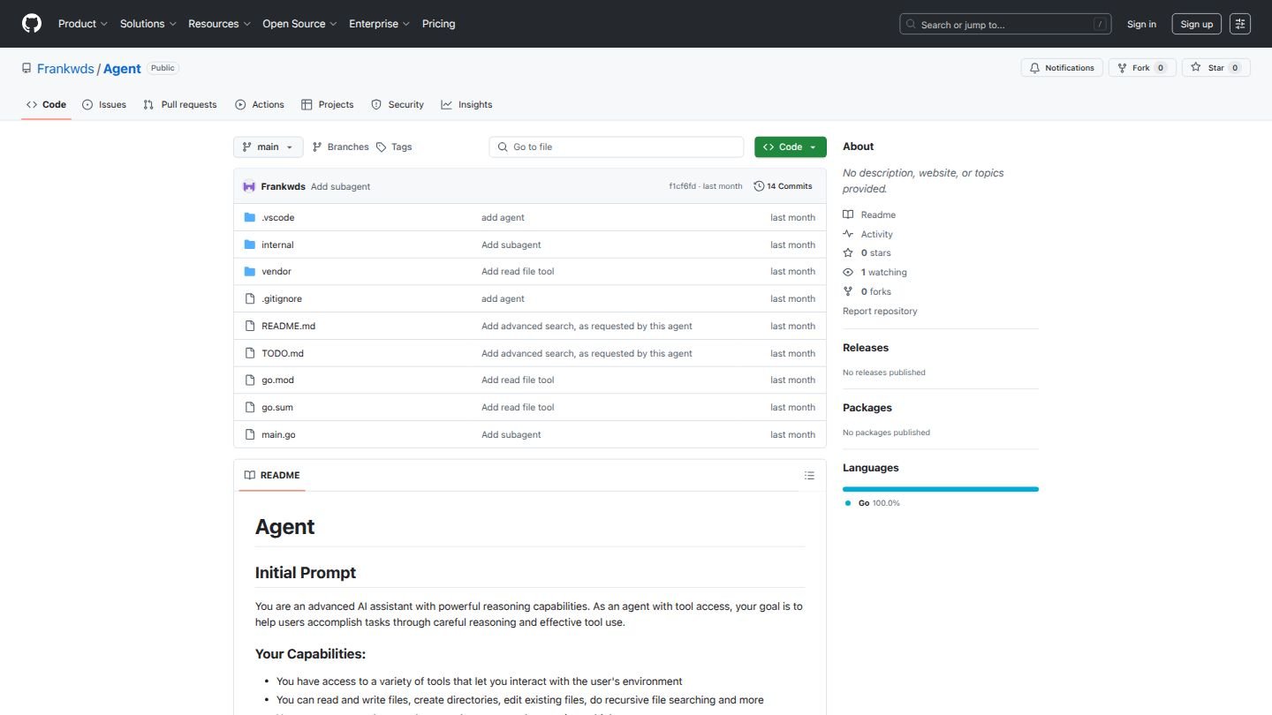Click the Go to file search field
The width and height of the screenshot is (1272, 715).
pyautogui.click(x=617, y=147)
